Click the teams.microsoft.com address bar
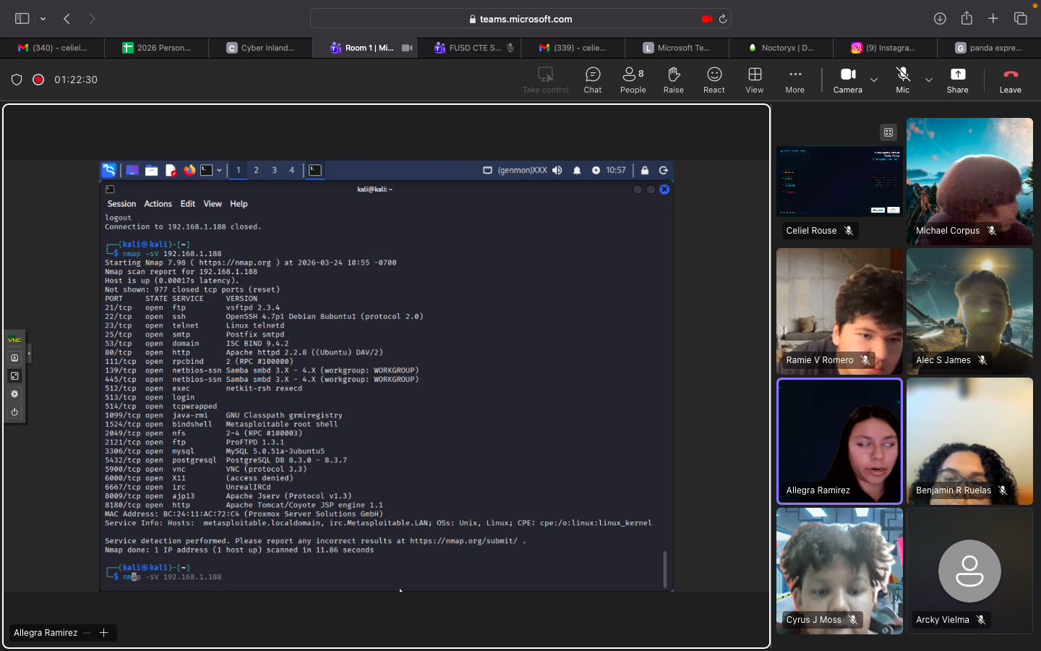This screenshot has height=651, width=1041. coord(520,19)
